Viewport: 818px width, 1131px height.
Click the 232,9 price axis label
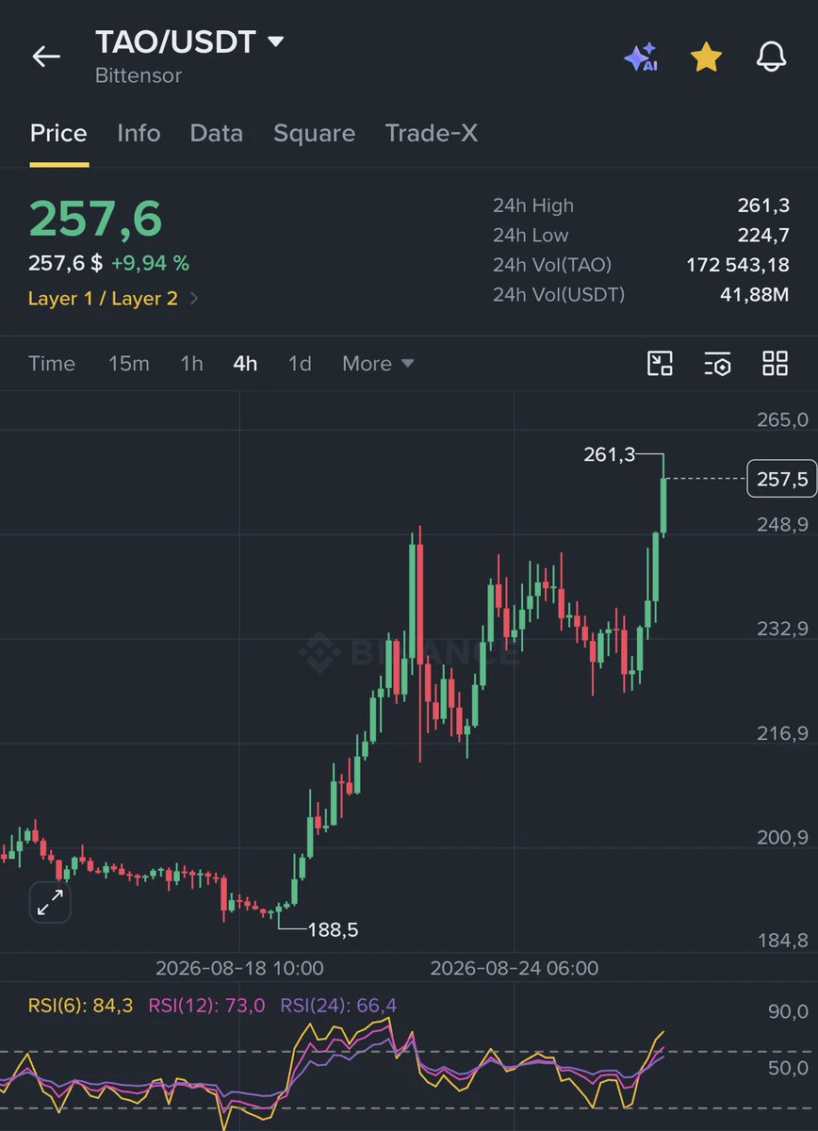pyautogui.click(x=782, y=629)
